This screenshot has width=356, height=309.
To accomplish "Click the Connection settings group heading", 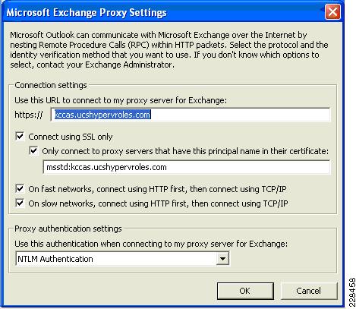I will [51, 85].
